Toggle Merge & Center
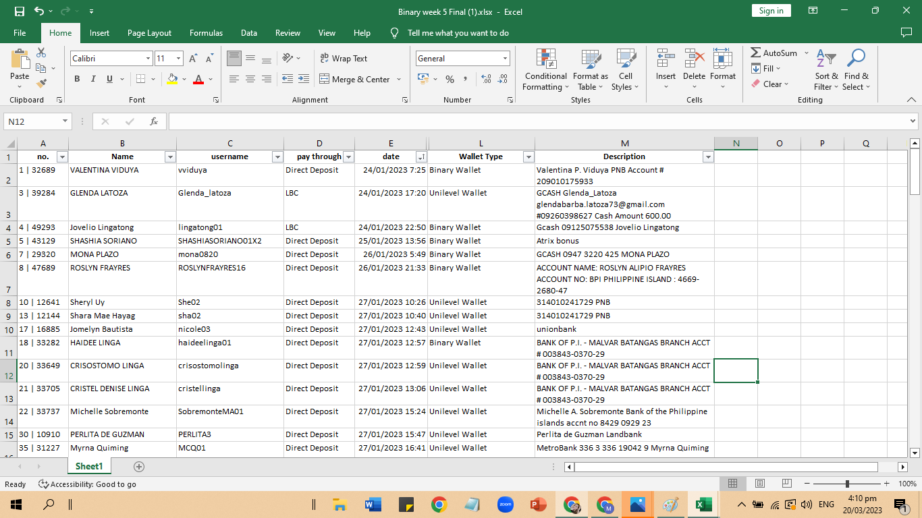922x518 pixels. coord(355,79)
